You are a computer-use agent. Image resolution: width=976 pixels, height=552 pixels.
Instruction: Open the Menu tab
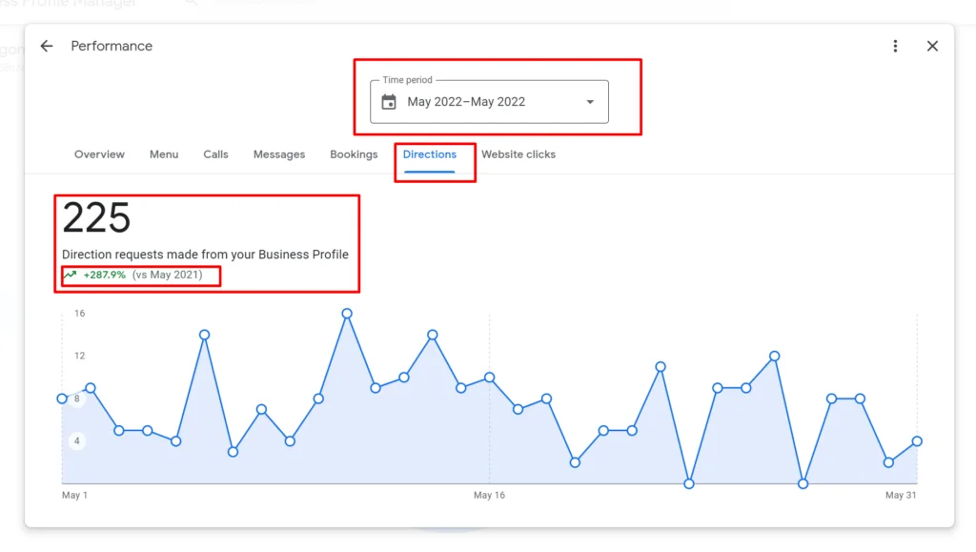164,154
